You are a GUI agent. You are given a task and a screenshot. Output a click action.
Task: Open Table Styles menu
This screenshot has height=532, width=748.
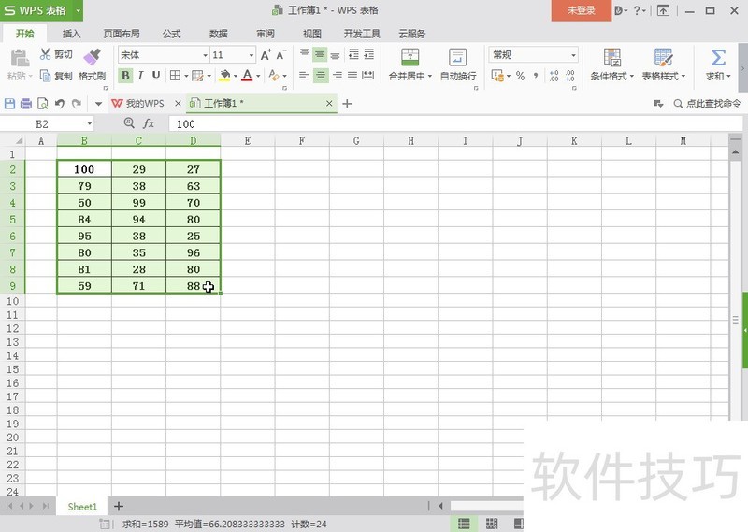coord(663,65)
